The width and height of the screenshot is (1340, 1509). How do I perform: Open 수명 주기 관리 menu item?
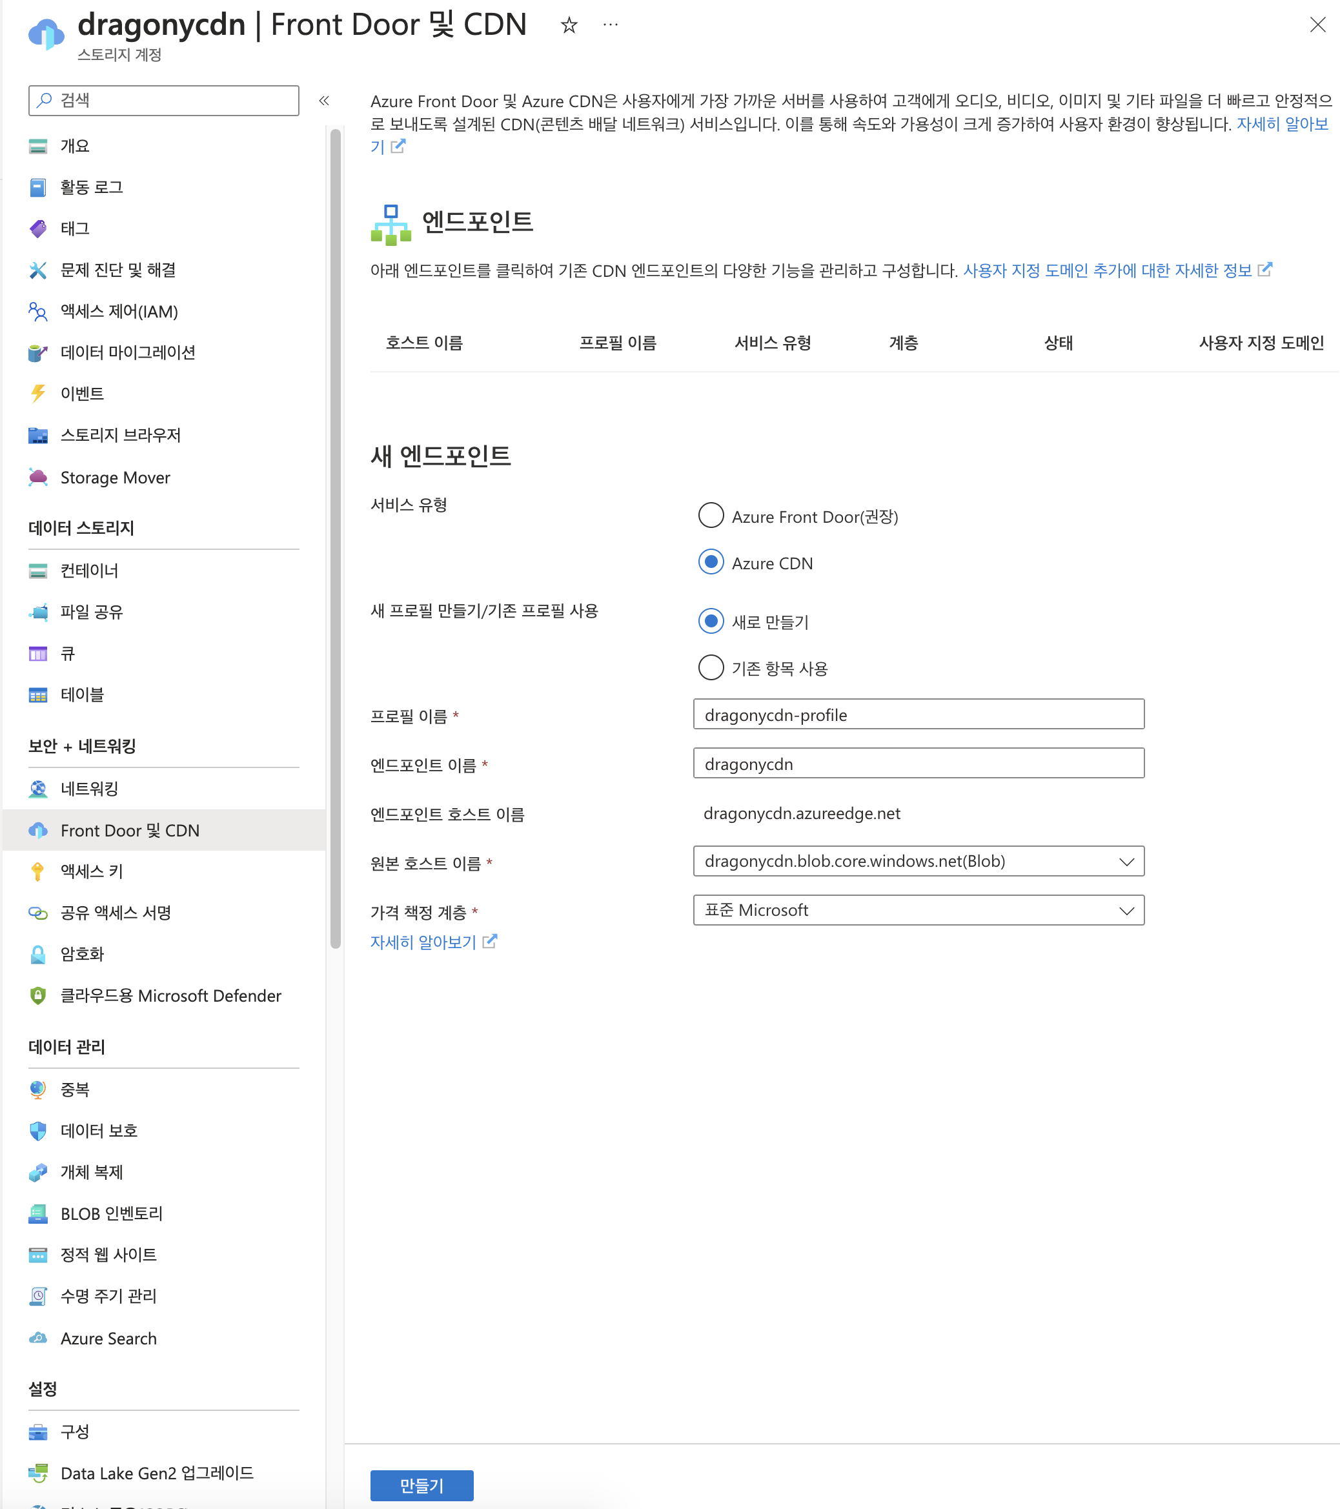pos(164,1297)
